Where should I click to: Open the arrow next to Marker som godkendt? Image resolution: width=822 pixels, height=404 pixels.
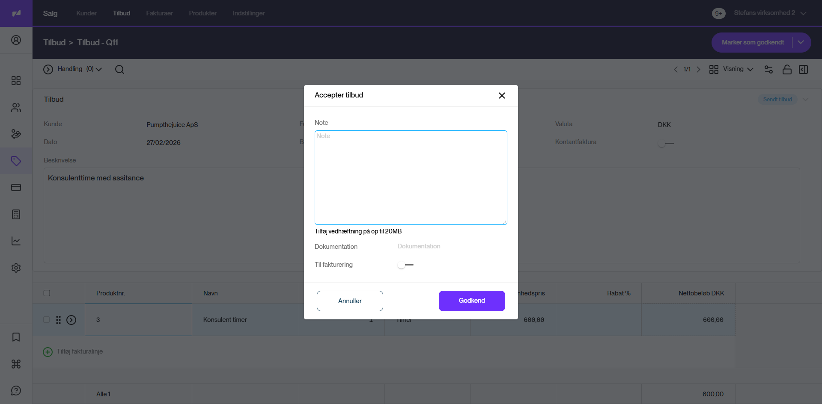801,42
